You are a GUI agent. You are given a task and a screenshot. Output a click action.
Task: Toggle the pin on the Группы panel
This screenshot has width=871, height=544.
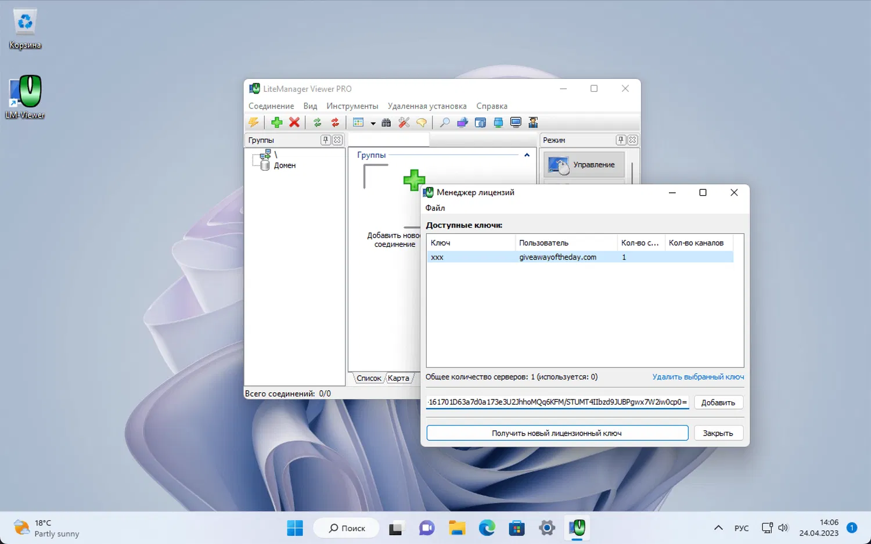pyautogui.click(x=326, y=140)
